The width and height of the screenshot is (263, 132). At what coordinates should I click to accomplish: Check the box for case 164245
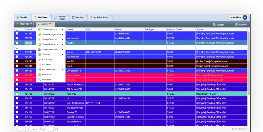pyautogui.click(x=17, y=61)
